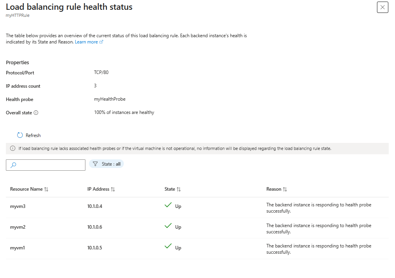Image resolution: width=395 pixels, height=278 pixels.
Task: Sort by Resource Name column arrows
Action: click(x=46, y=189)
